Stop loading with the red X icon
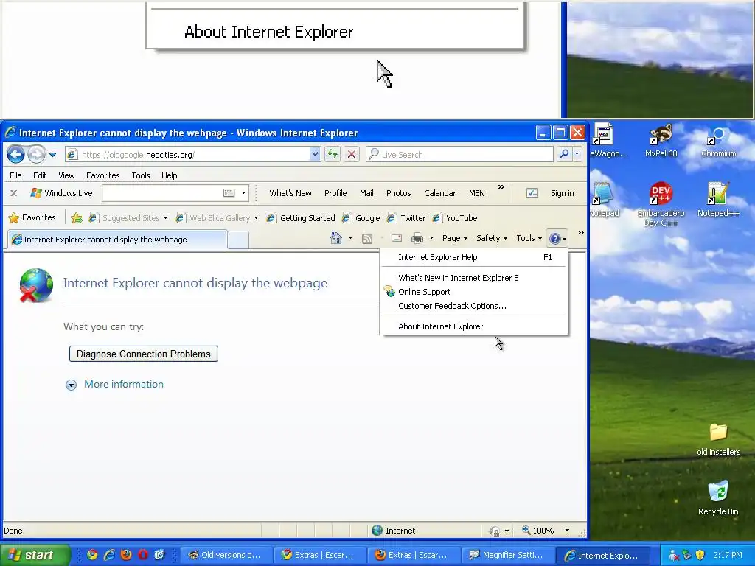 click(x=352, y=155)
